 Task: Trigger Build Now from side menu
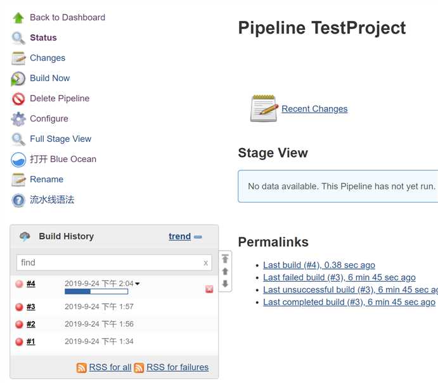coord(49,78)
